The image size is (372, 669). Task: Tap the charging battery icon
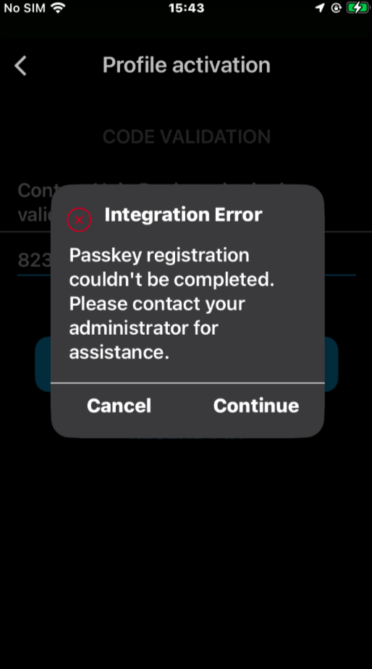coord(358,8)
